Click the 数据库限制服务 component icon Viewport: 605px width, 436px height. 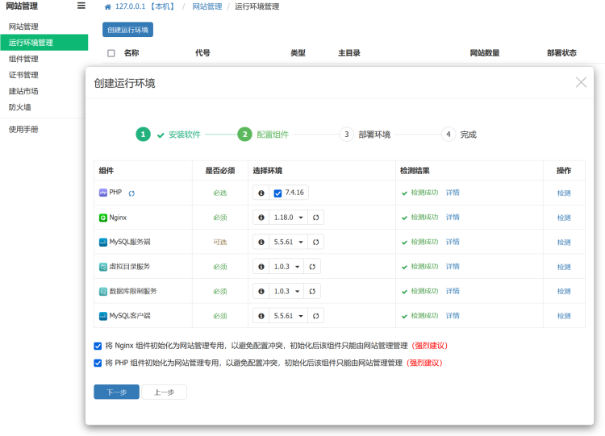point(103,292)
